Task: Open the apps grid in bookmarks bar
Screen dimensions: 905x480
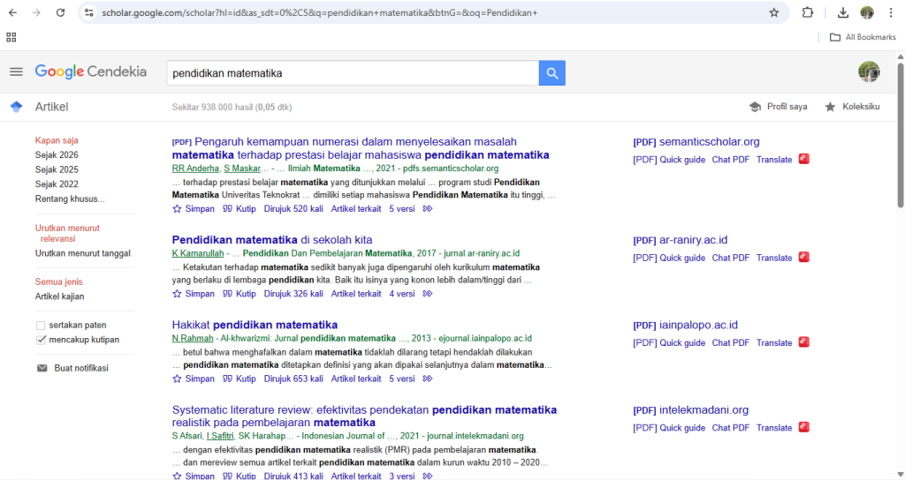Action: click(11, 37)
